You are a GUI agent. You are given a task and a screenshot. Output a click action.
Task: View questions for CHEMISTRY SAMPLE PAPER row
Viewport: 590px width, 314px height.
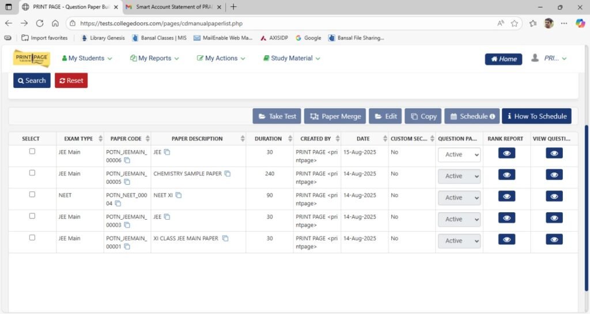pos(554,174)
